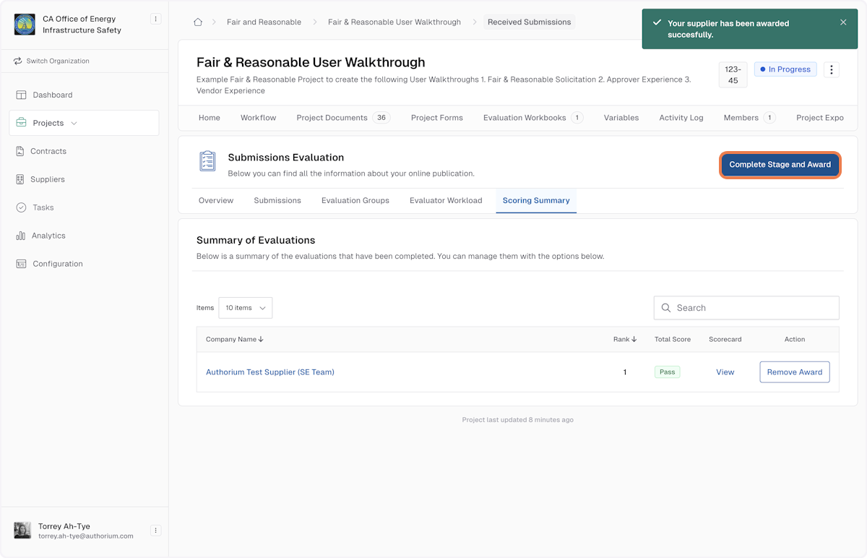The height and width of the screenshot is (558, 867).
Task: Sort by Rank column header
Action: point(625,339)
